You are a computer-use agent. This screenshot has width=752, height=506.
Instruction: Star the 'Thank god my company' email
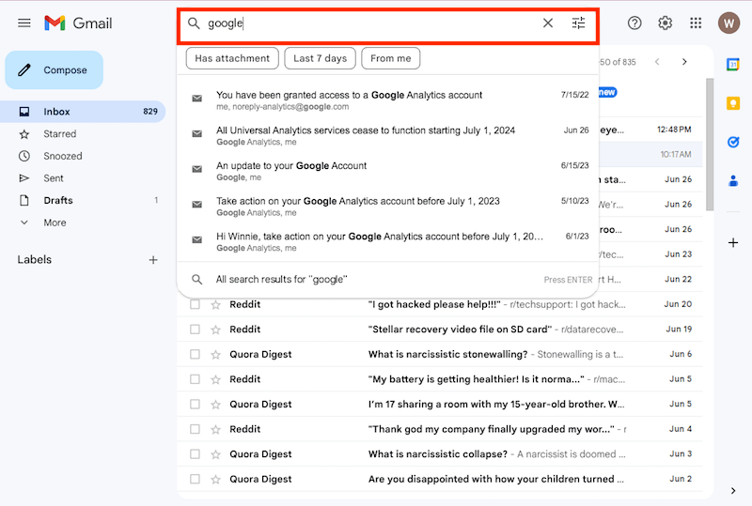(216, 429)
